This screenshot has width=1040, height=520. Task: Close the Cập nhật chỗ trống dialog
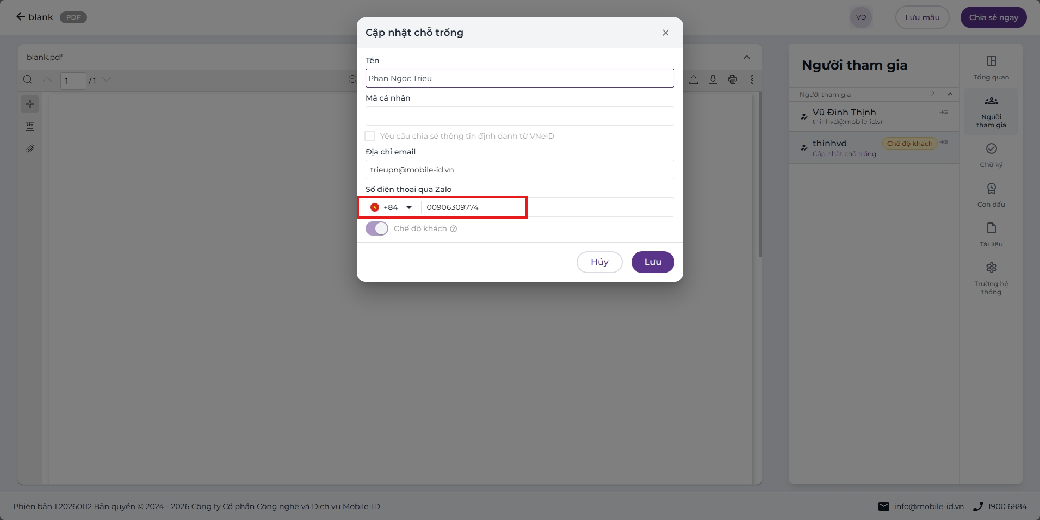666,33
